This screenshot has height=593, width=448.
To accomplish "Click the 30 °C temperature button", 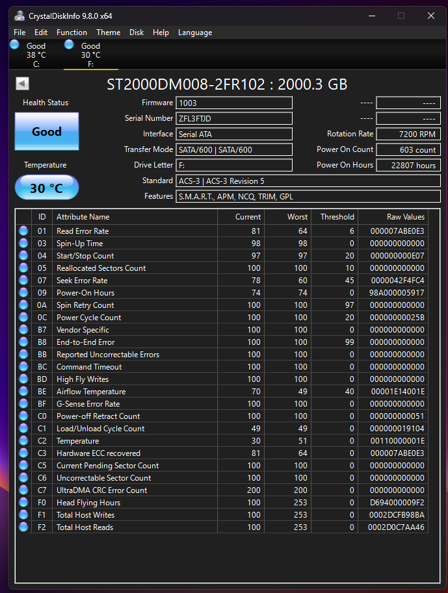I will [x=47, y=188].
